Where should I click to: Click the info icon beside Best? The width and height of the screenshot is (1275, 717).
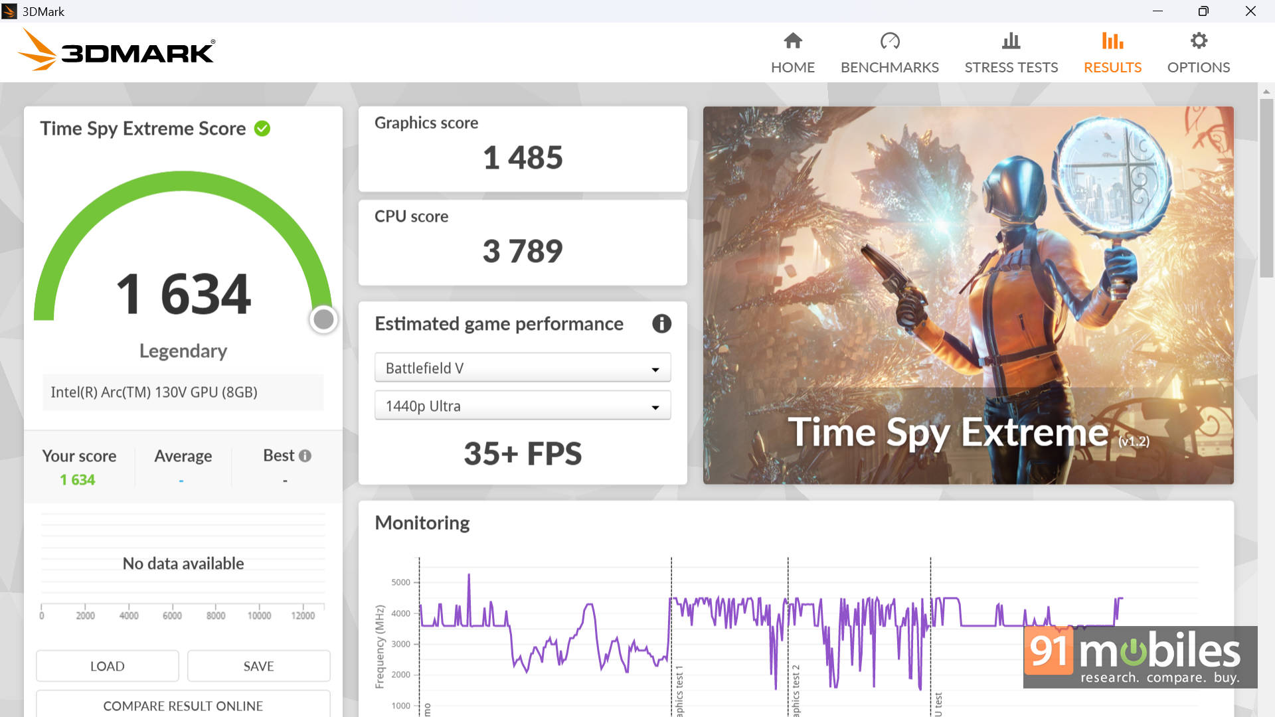305,456
